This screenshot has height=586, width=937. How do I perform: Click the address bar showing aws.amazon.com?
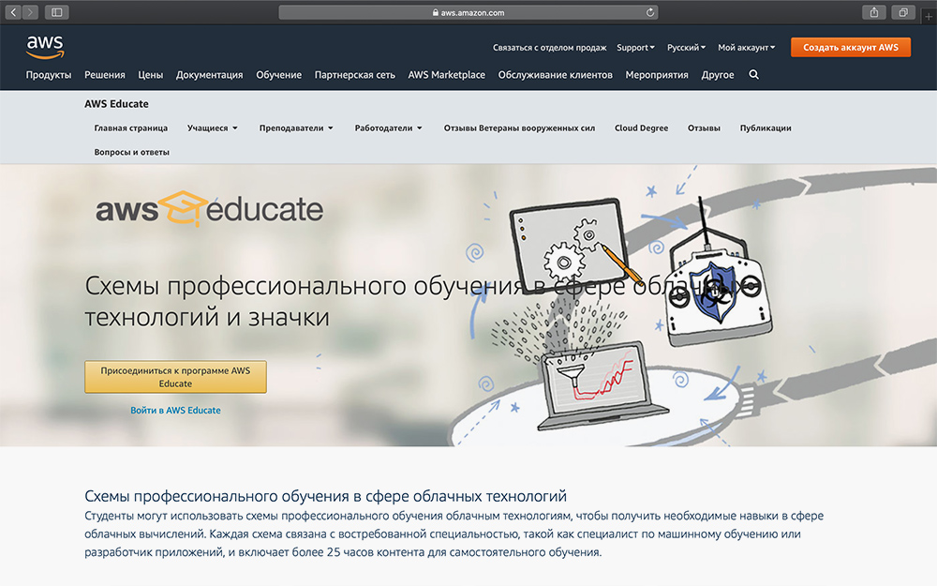click(468, 12)
